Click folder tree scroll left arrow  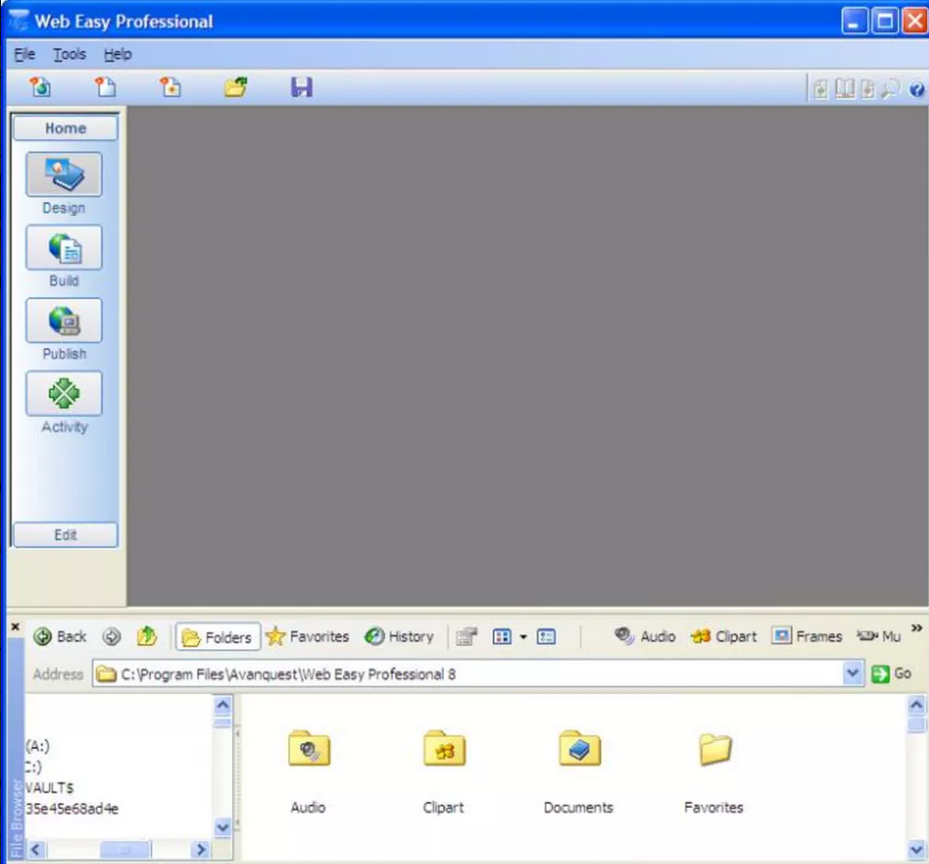[35, 849]
